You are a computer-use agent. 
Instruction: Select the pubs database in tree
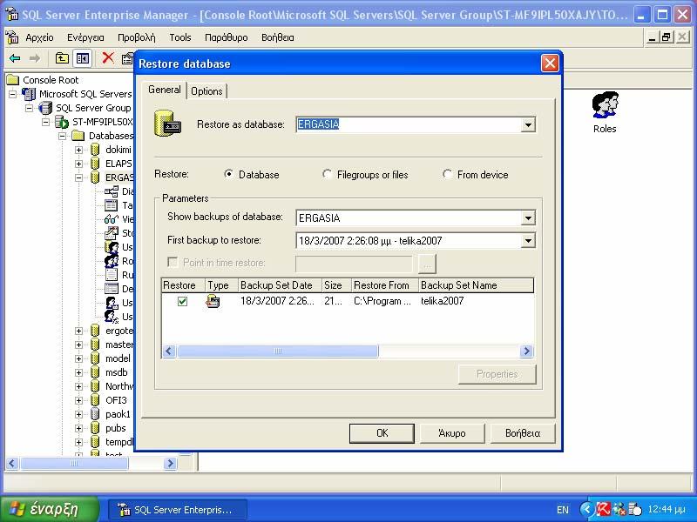pyautogui.click(x=116, y=428)
